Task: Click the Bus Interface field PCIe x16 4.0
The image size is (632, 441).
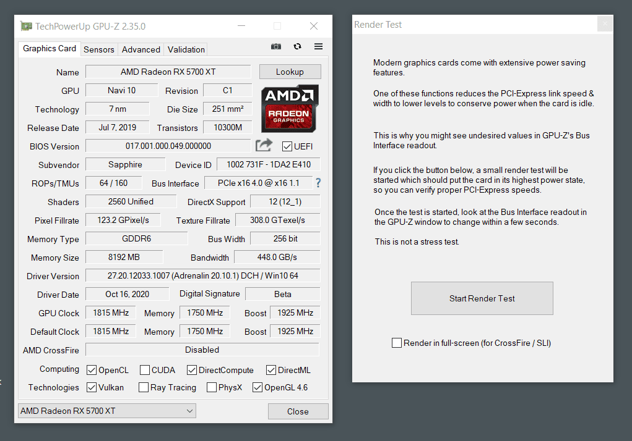Action: tap(258, 182)
